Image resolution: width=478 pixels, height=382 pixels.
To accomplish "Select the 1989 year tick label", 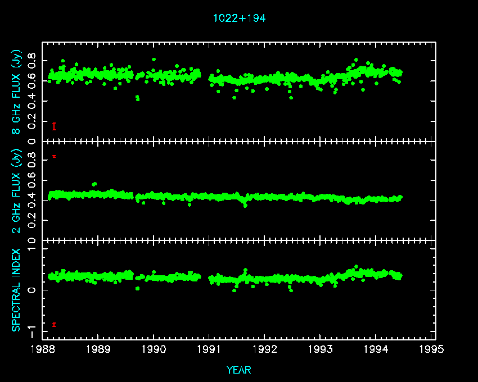I will (x=98, y=349).
